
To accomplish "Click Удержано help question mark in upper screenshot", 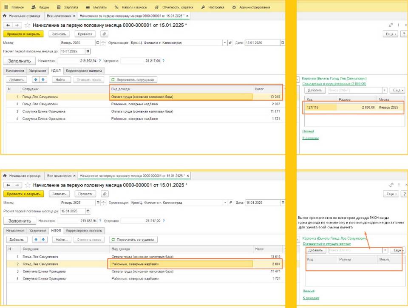I will point(163,61).
